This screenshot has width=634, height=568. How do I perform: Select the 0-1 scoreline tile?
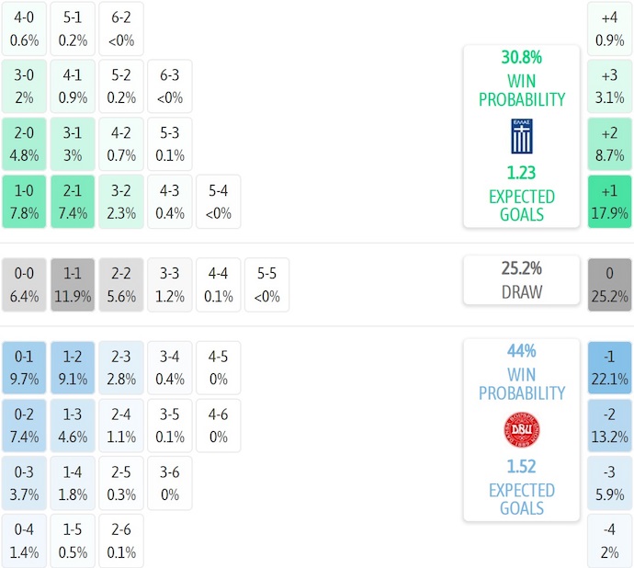[24, 368]
